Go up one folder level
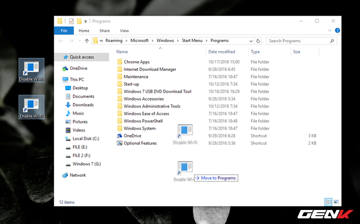Image resolution: width=360 pixels, height=224 pixels. 87,41
